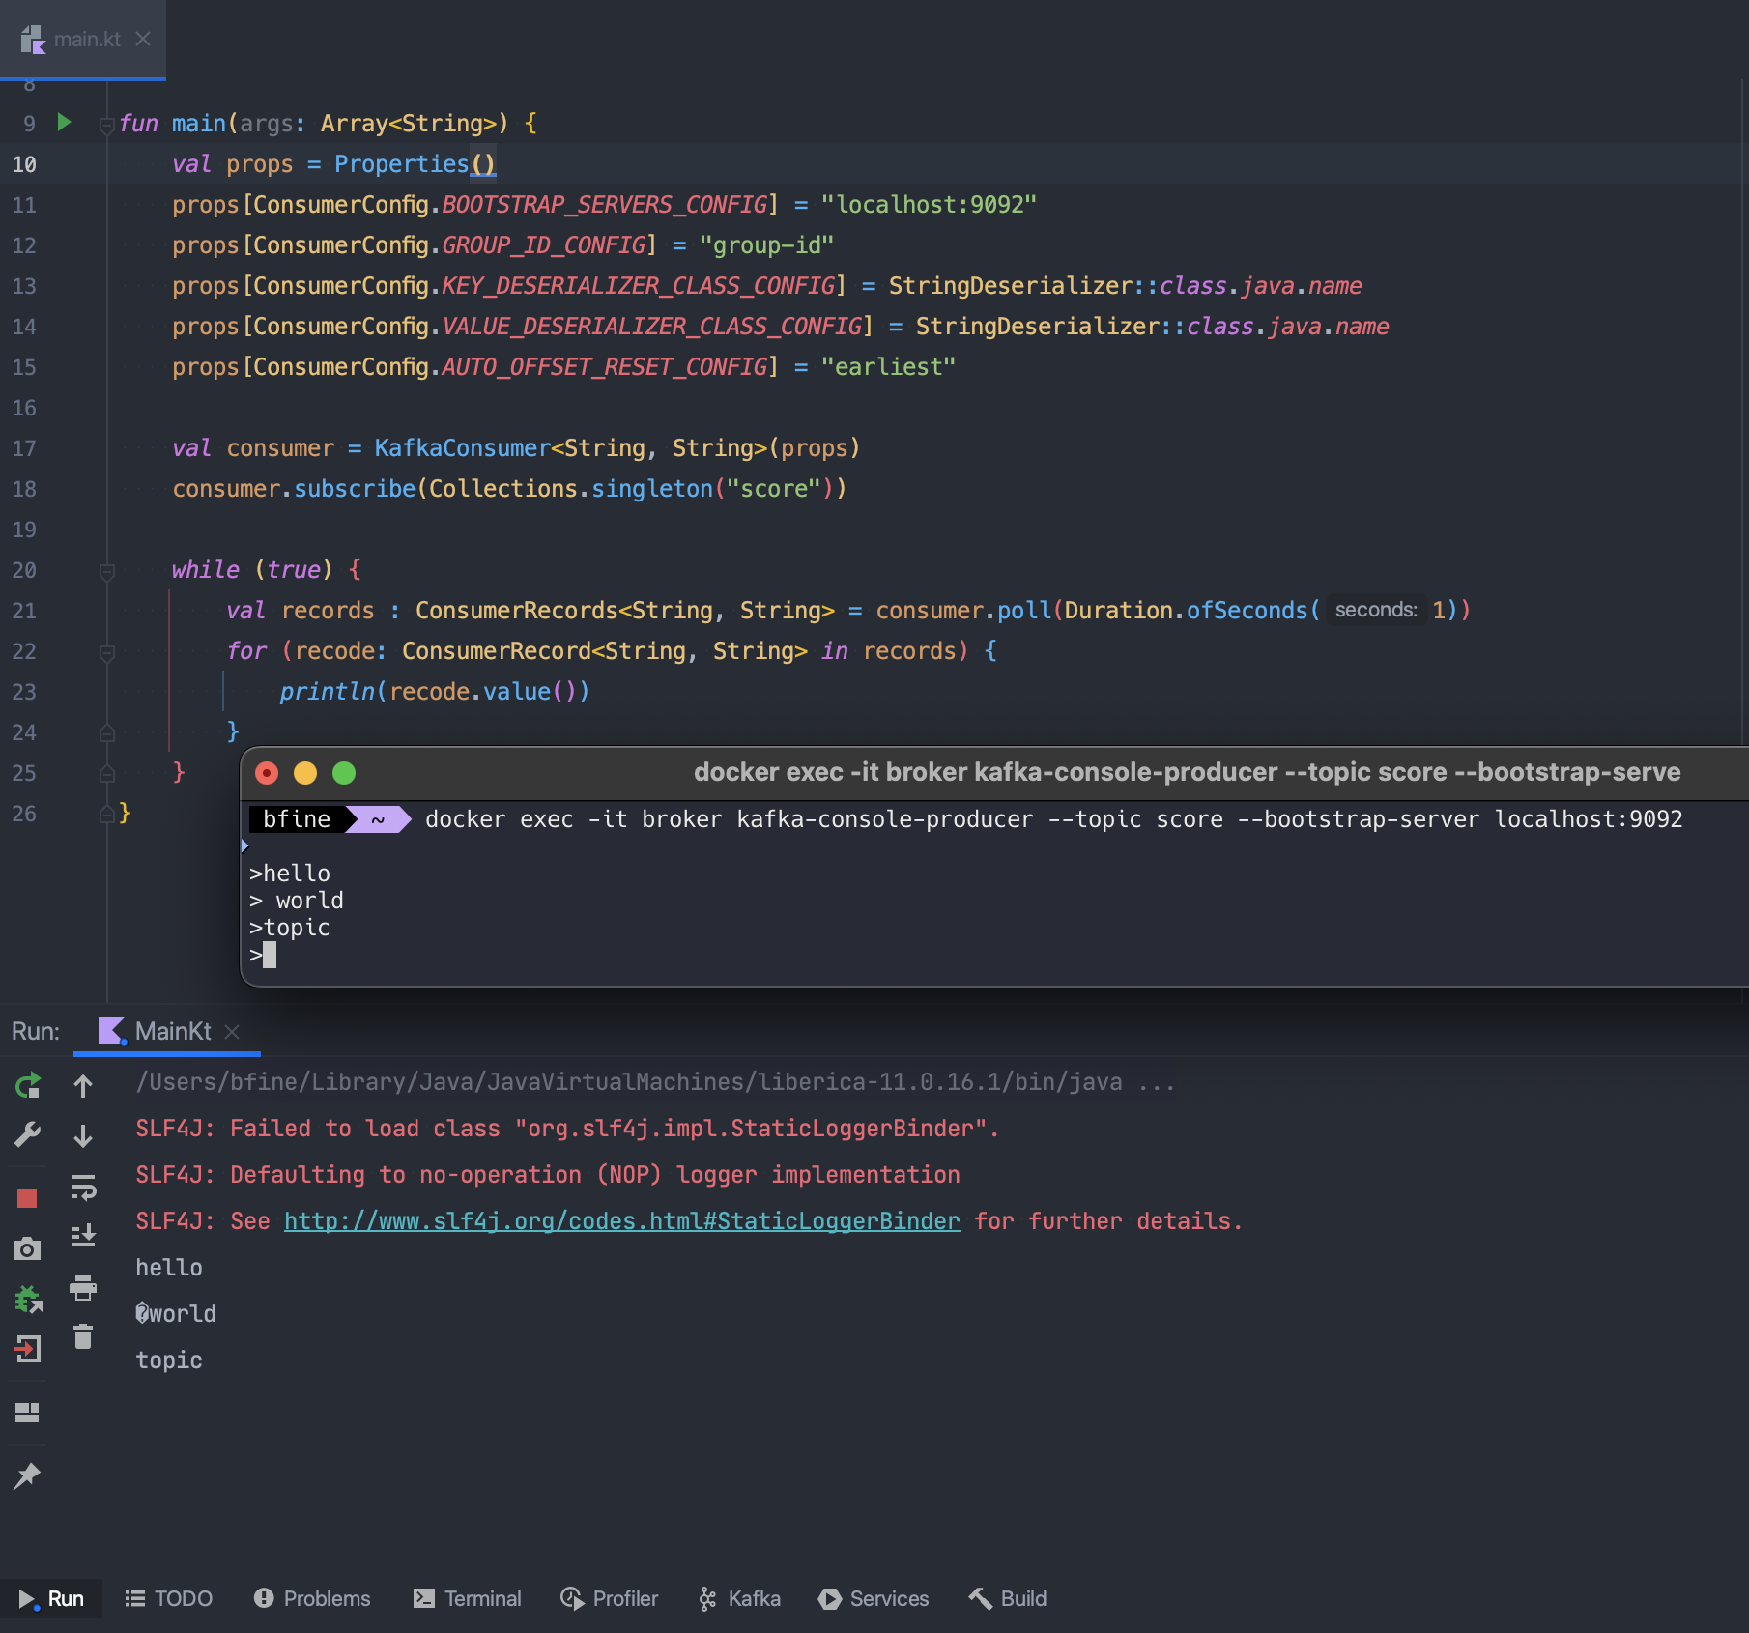Click the exit icon in Run panel
This screenshot has width=1749, height=1633.
(27, 1349)
